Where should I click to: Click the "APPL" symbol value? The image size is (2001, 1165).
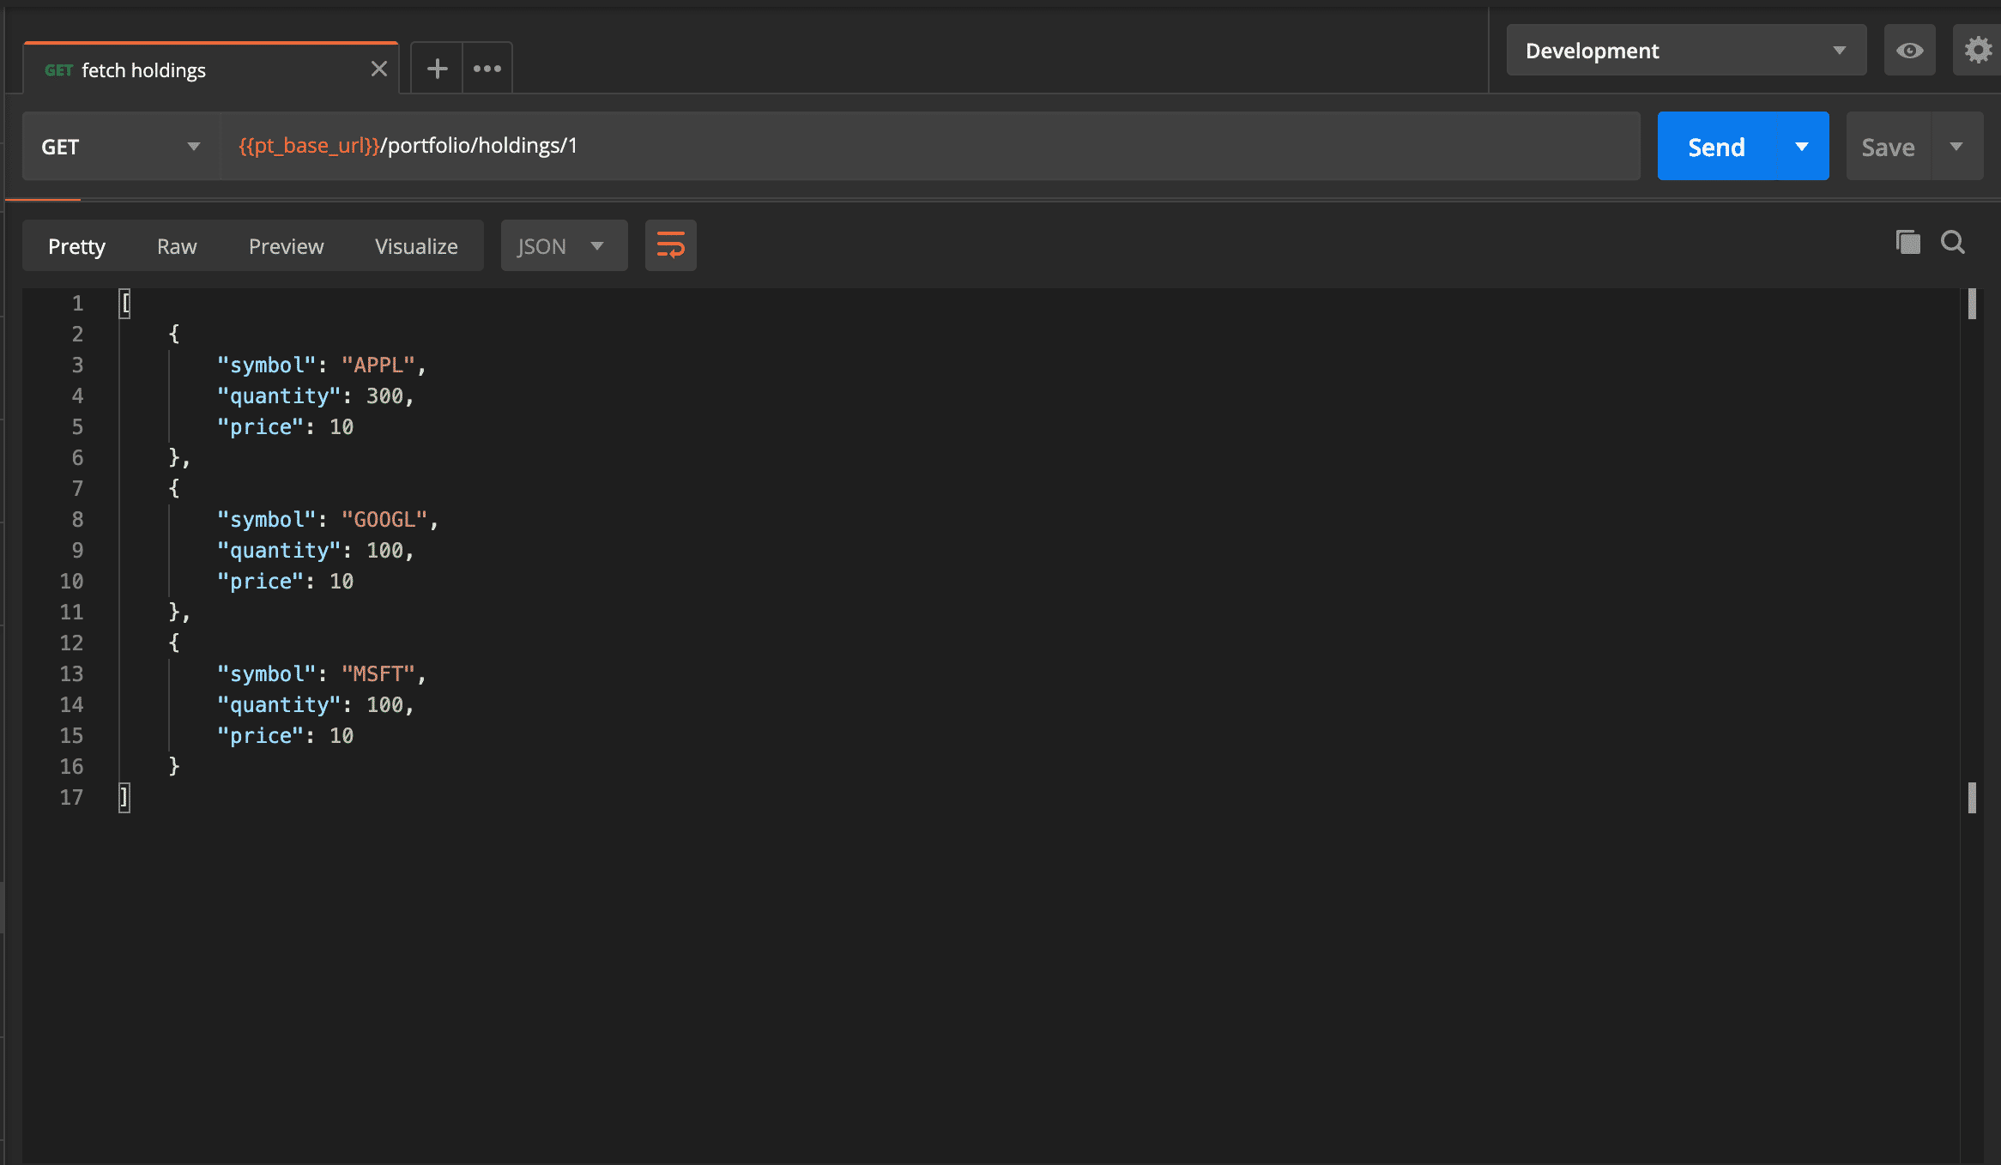click(x=378, y=365)
